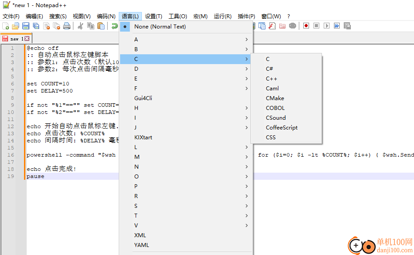
Task: Open the 视图(V) menu
Action: pyautogui.click(x=81, y=16)
